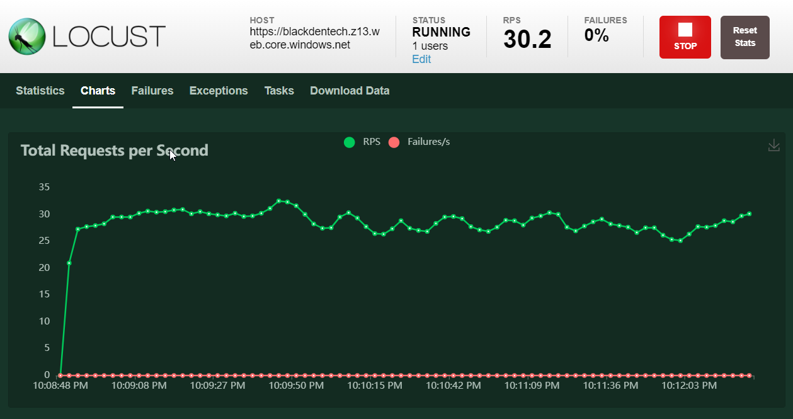Open the Exceptions tab

219,91
